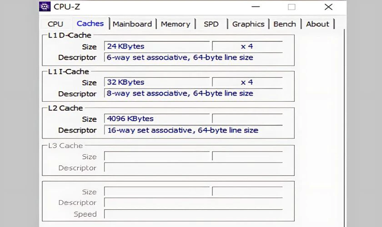Select the Caches tab
This screenshot has height=227, width=382.
tap(90, 23)
